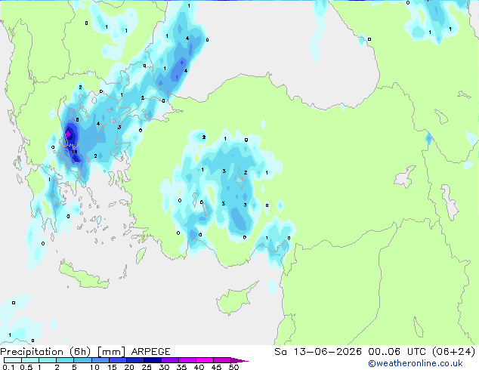479x370 pixels.
Task: Click the "0.1" legend scale label
Action: pyautogui.click(x=8, y=367)
